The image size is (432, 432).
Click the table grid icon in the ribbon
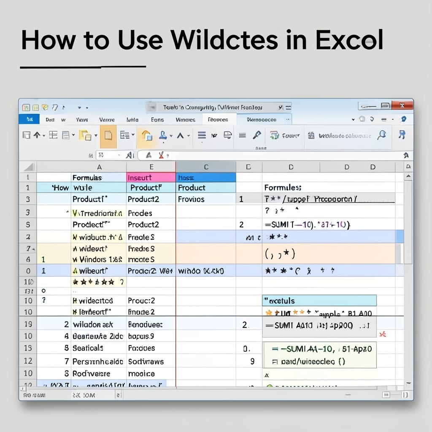pyautogui.click(x=53, y=135)
